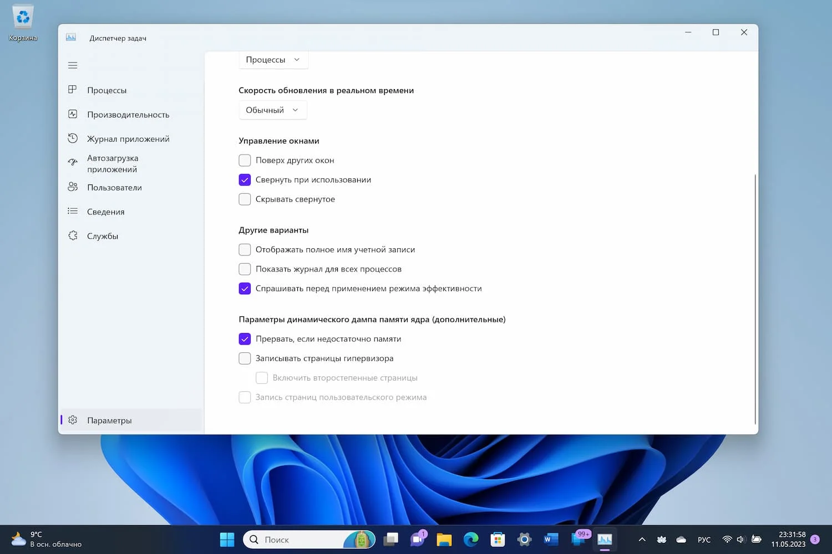Expand hidden icons in the system tray
This screenshot has width=832, height=554.
click(x=641, y=539)
